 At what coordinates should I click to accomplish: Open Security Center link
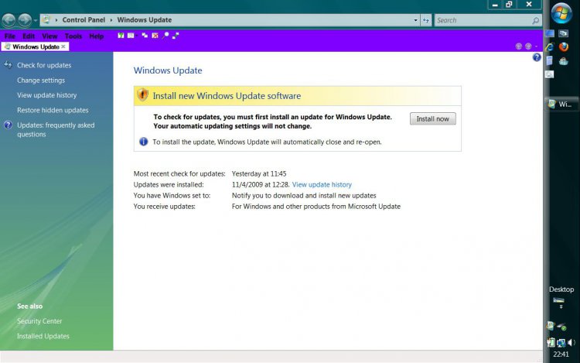pos(39,321)
